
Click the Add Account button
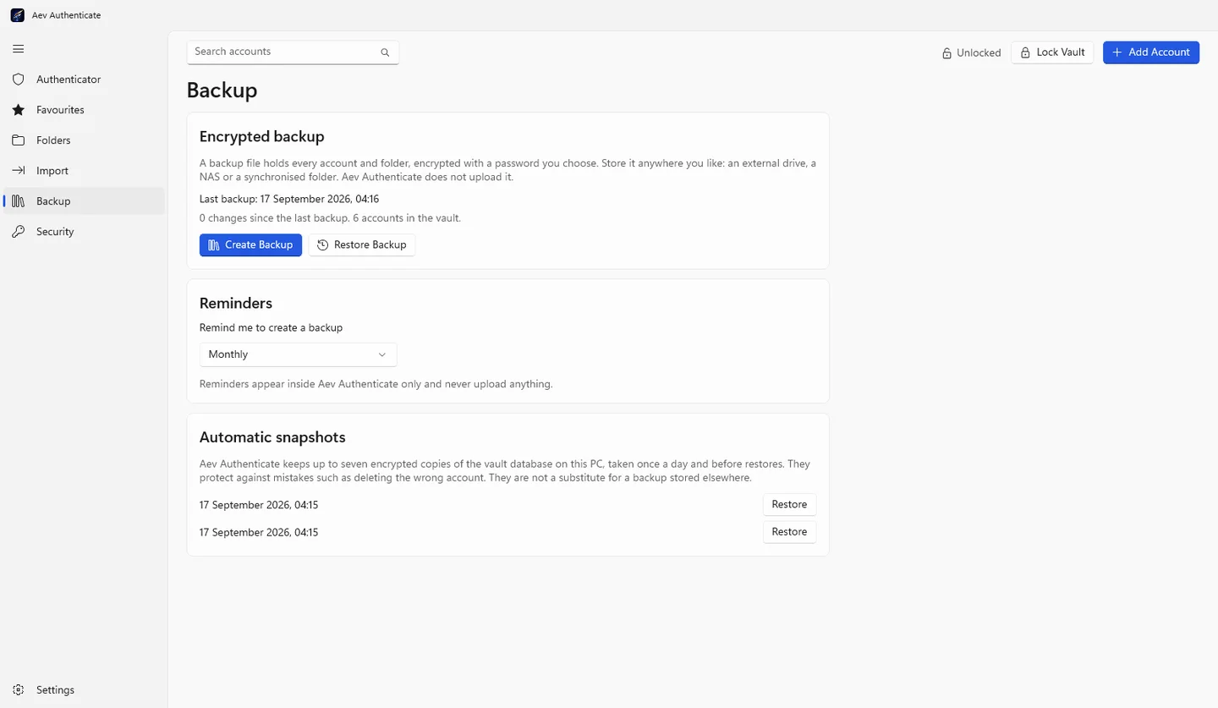[x=1151, y=52]
